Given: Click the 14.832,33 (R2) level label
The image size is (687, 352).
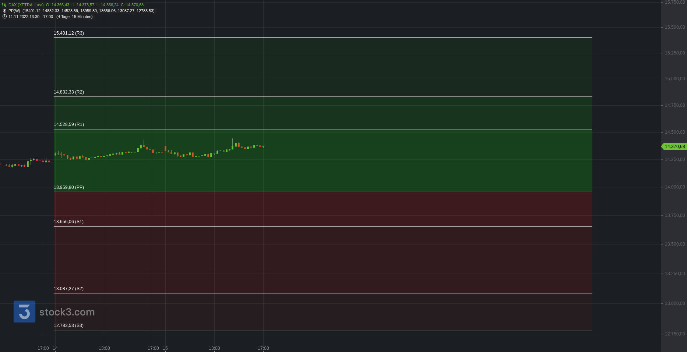Looking at the screenshot, I should click(69, 92).
